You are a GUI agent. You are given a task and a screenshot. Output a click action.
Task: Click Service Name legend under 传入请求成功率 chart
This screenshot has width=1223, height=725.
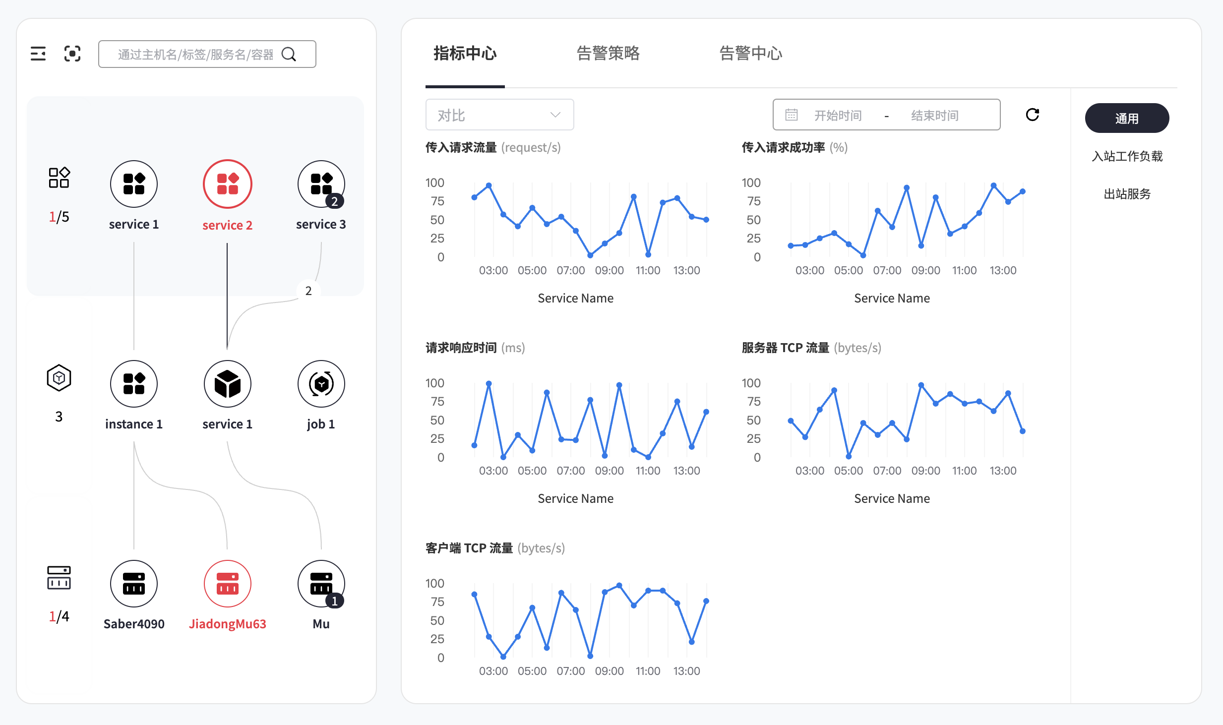(x=892, y=298)
